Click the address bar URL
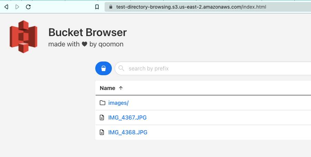 pyautogui.click(x=191, y=7)
